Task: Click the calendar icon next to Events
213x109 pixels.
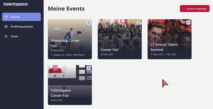Action: pos(6,17)
